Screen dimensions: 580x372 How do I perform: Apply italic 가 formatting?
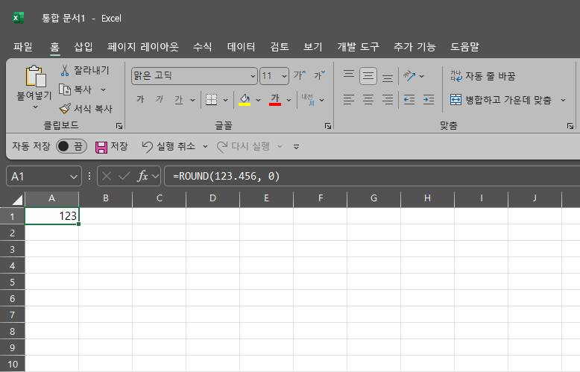(x=160, y=99)
